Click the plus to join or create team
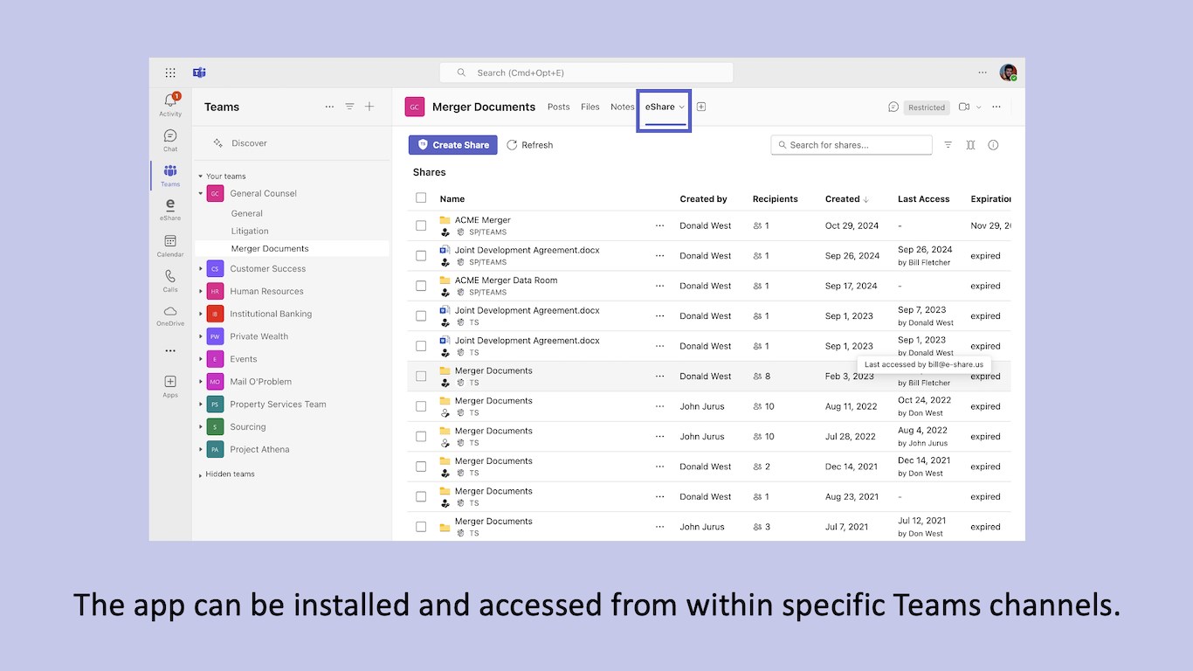The height and width of the screenshot is (671, 1193). tap(369, 107)
